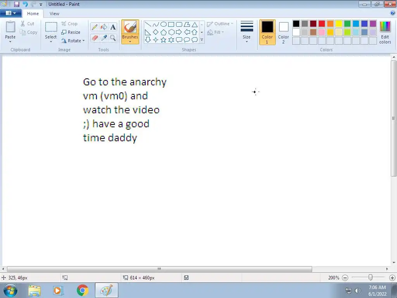The image size is (397, 298).
Task: Choose the Cloud callout shape
Action: (195, 40)
